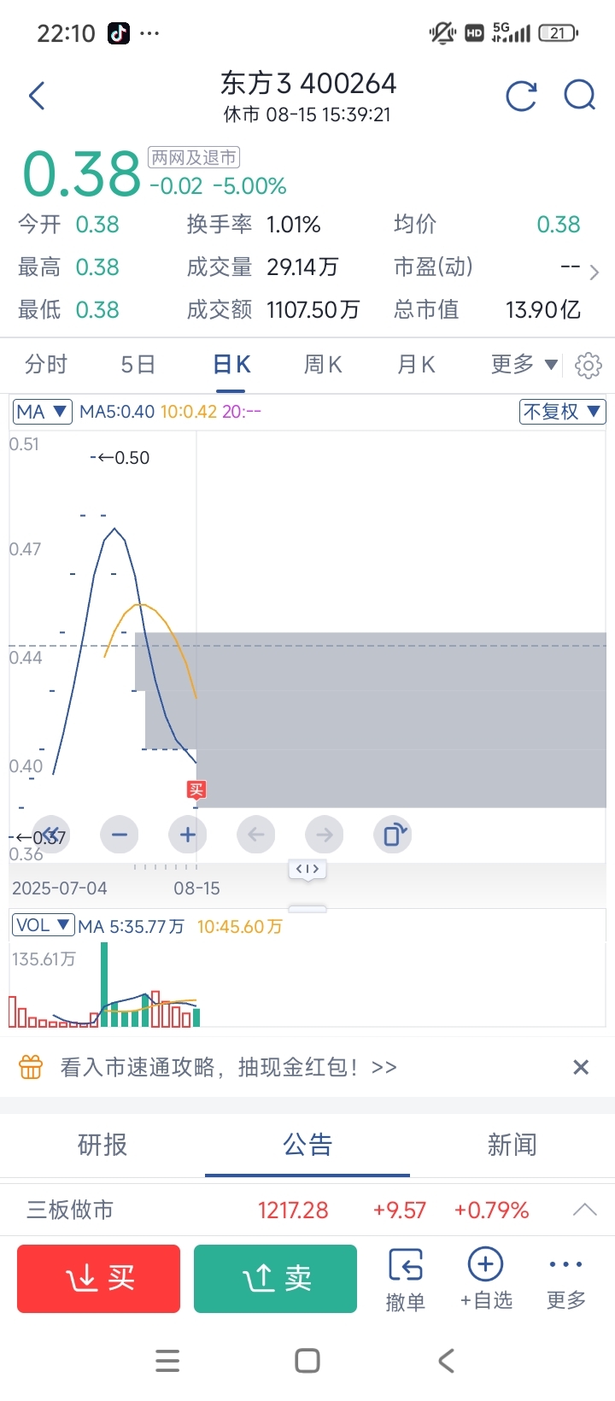Viewport: 615px width, 1401px height.
Task: Rotate chart to landscape view
Action: coord(393,835)
